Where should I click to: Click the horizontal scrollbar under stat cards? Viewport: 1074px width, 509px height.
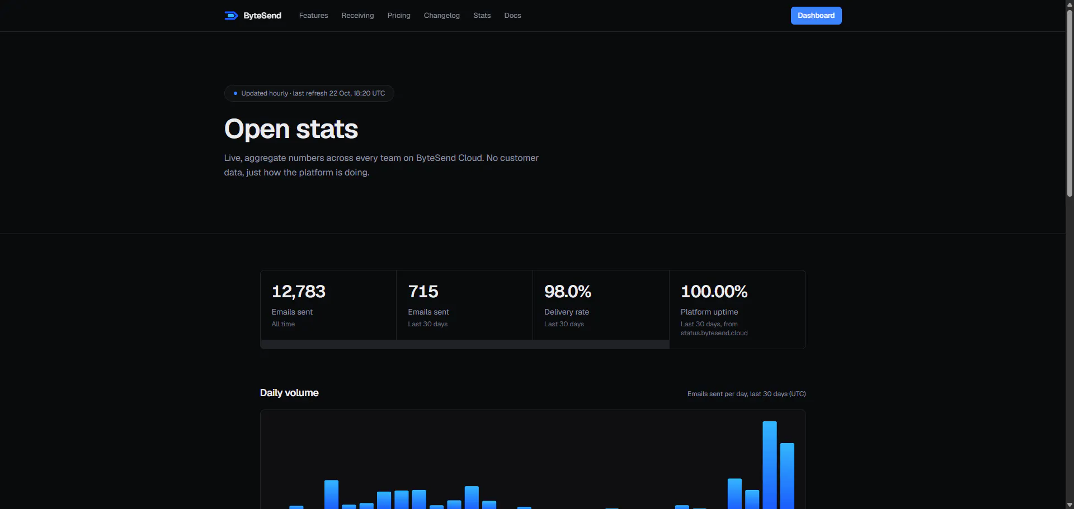click(x=465, y=344)
